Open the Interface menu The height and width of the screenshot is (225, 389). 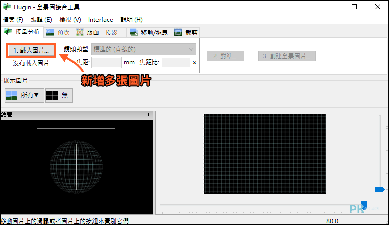(x=101, y=20)
